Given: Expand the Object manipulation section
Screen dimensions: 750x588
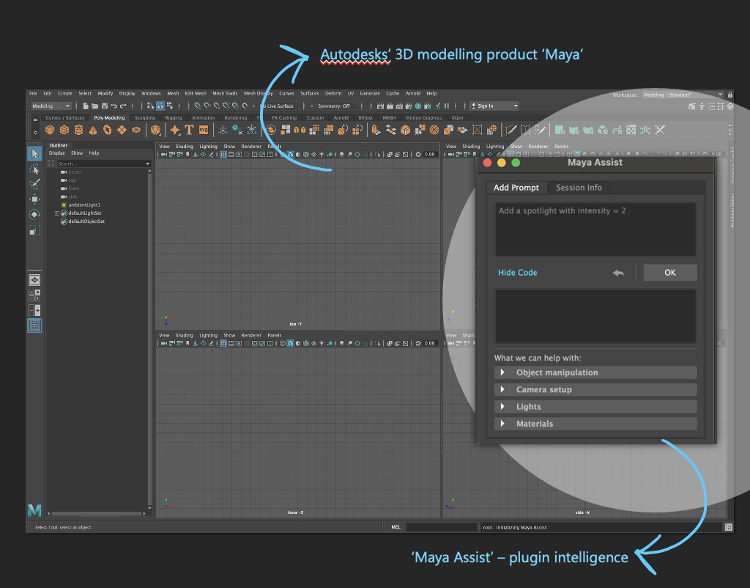Looking at the screenshot, I should click(595, 372).
